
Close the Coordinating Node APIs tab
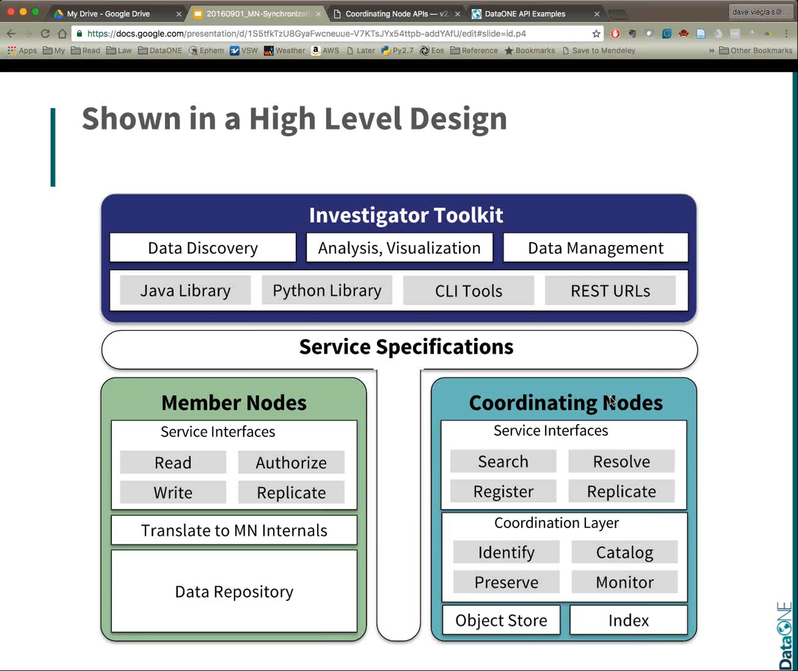[458, 14]
